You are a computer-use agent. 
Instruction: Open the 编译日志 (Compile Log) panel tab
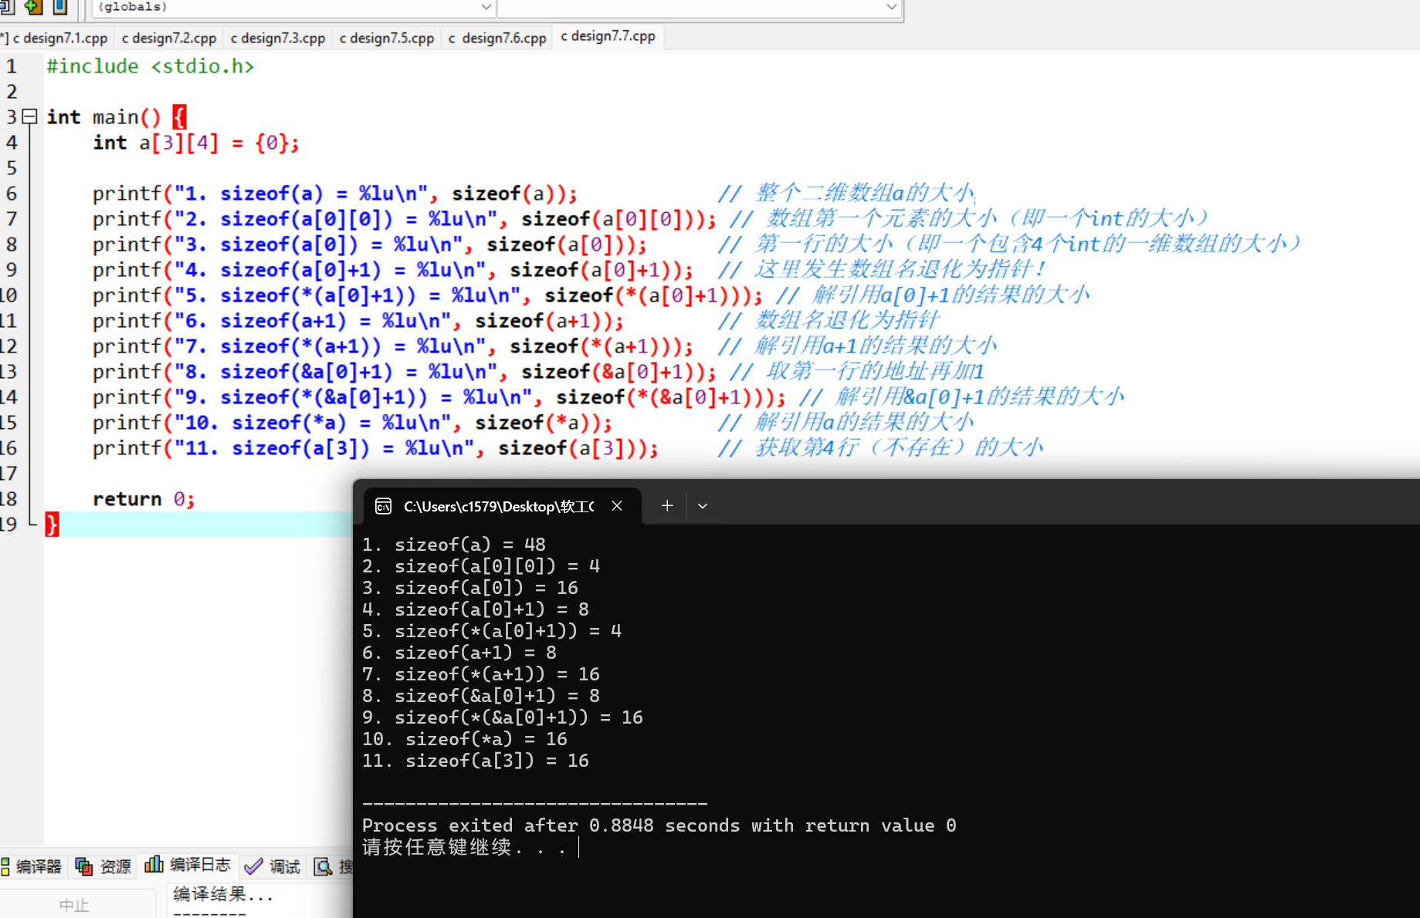(188, 865)
